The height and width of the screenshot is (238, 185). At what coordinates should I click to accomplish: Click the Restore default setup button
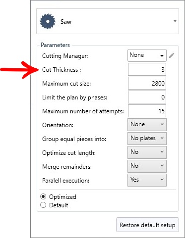(x=147, y=225)
